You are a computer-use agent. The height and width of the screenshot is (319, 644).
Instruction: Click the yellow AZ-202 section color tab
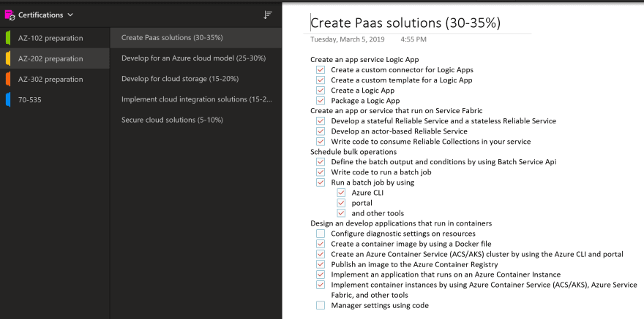click(x=8, y=58)
